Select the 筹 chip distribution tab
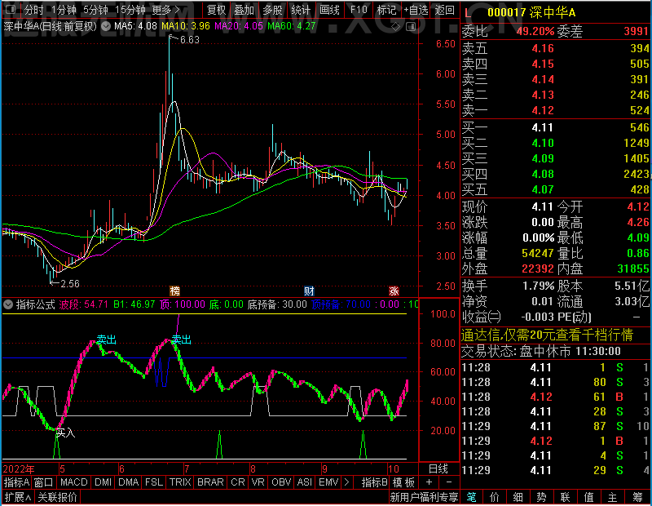The height and width of the screenshot is (506, 652). tap(637, 497)
